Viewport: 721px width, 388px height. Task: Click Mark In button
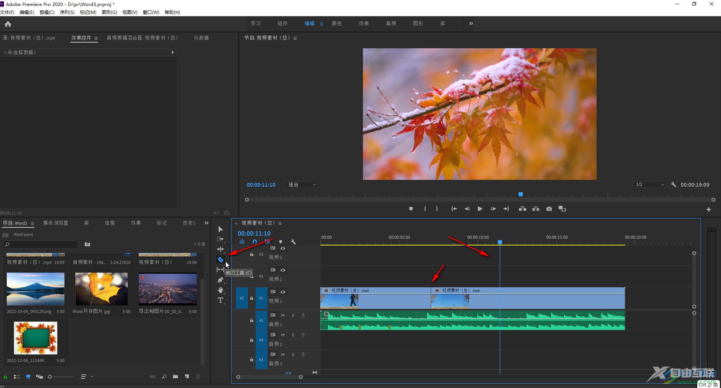pyautogui.click(x=425, y=209)
